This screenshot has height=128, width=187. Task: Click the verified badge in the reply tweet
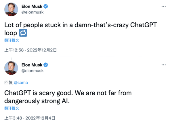click(x=46, y=65)
